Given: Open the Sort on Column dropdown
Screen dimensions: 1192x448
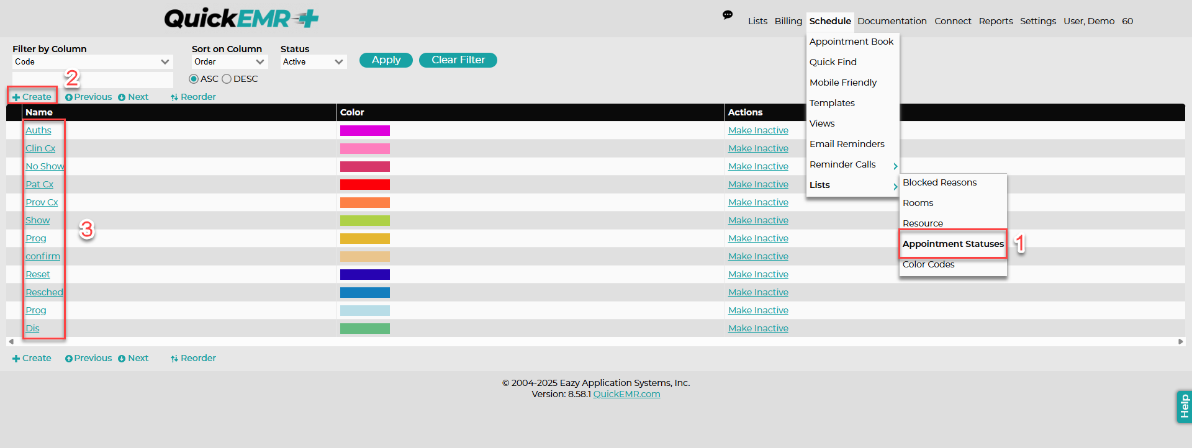Looking at the screenshot, I should pyautogui.click(x=230, y=61).
